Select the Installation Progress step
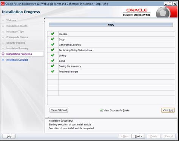 tap(19, 54)
